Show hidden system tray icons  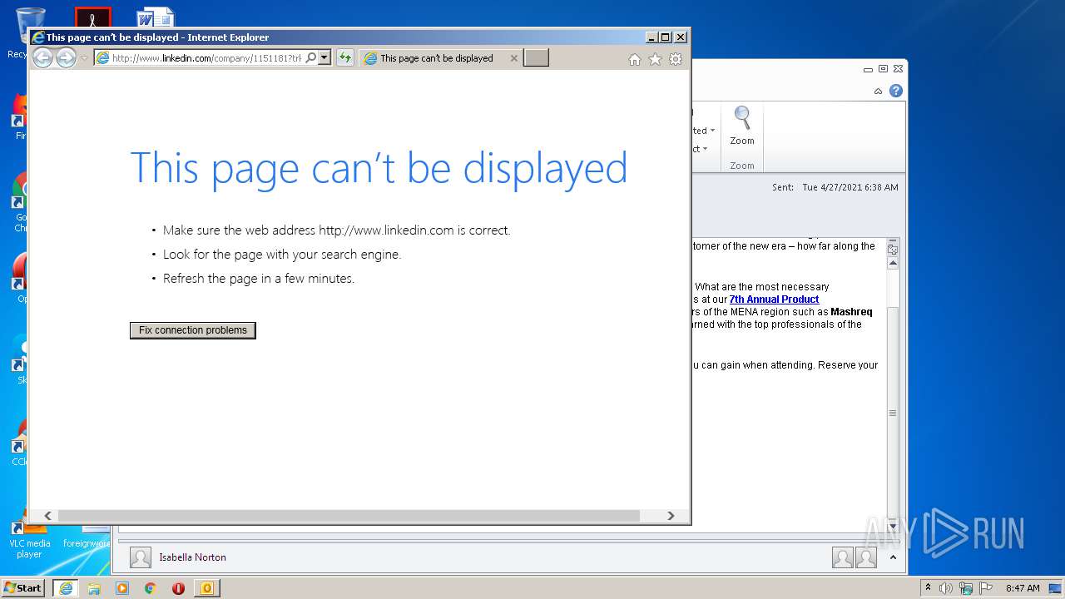point(928,588)
